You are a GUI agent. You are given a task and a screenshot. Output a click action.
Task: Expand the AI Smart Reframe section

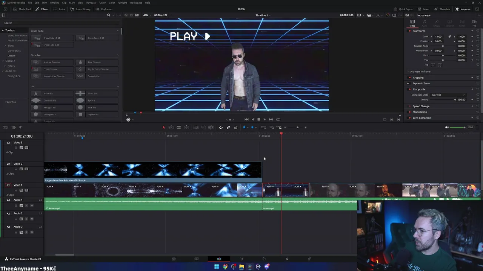(408, 72)
